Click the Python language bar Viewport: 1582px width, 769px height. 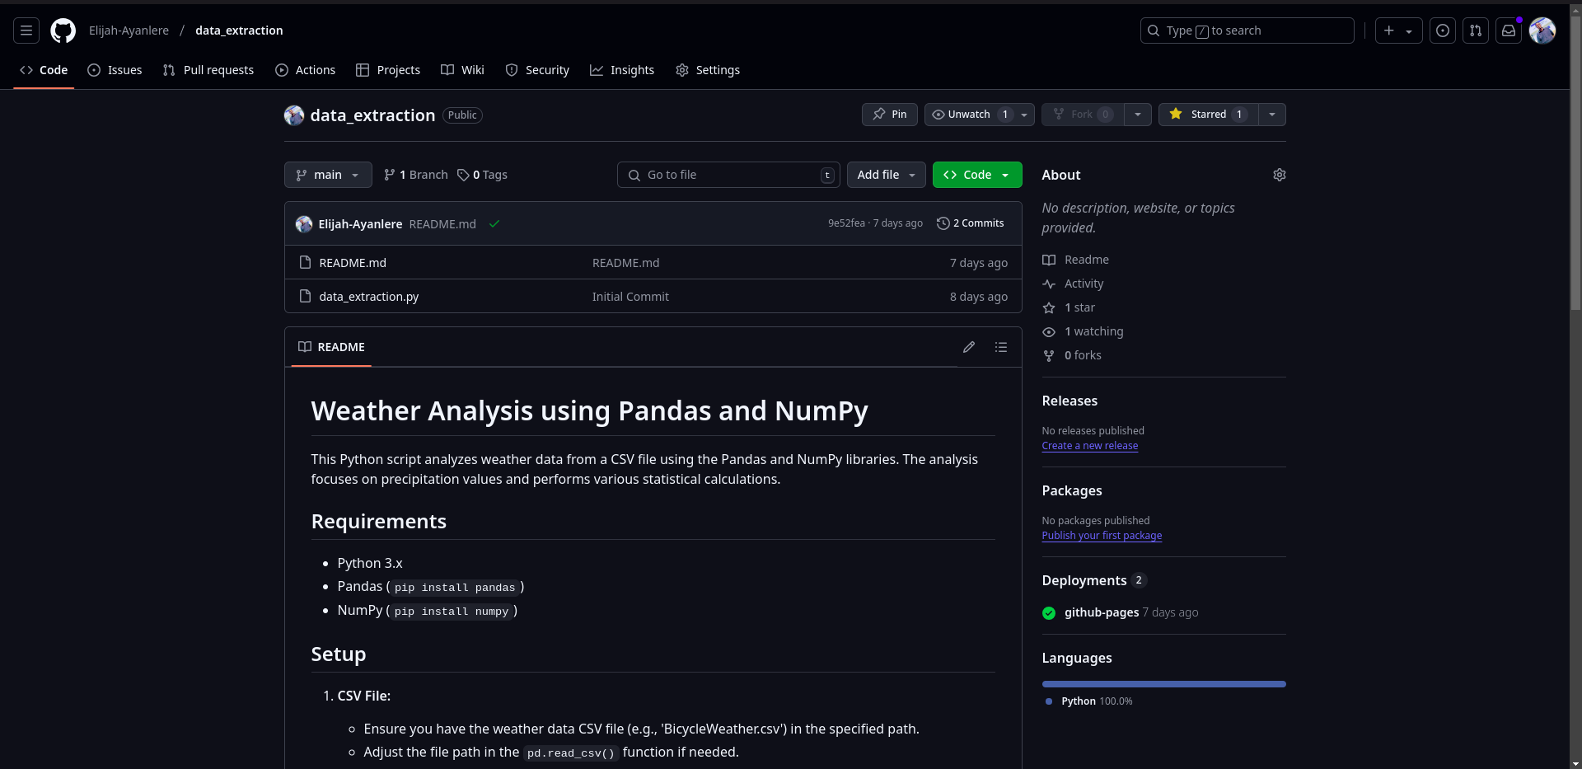[1163, 684]
